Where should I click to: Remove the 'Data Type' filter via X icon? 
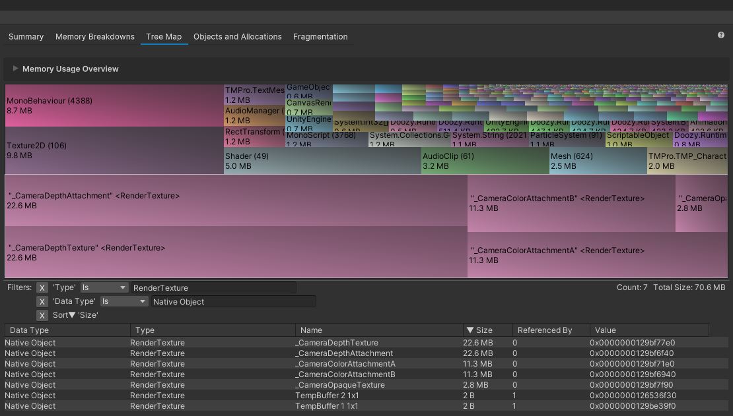click(42, 301)
